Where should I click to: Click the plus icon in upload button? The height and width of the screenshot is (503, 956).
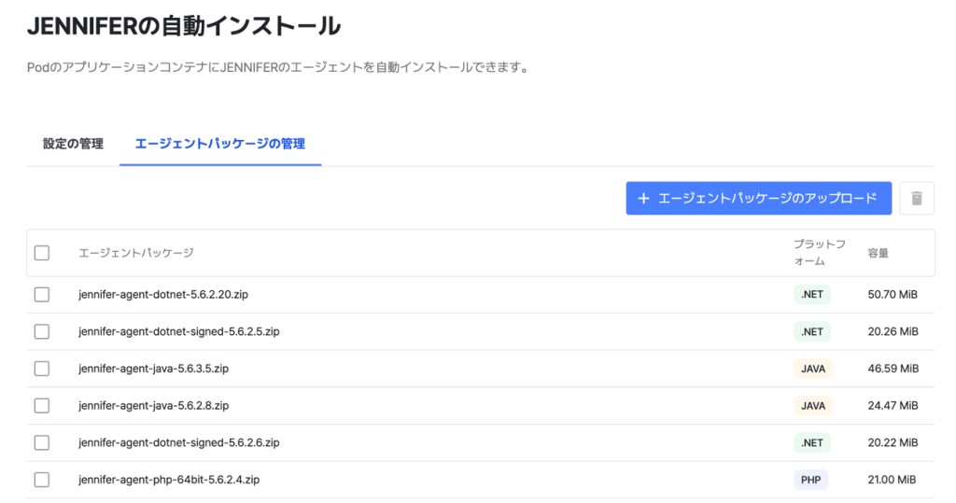point(643,198)
